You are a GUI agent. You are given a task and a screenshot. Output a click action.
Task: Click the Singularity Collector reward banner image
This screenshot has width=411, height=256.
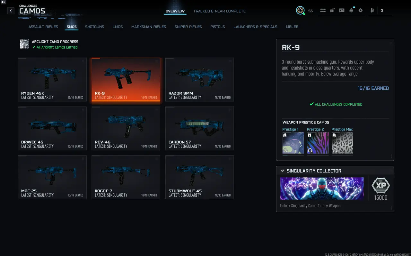pyautogui.click(x=322, y=188)
